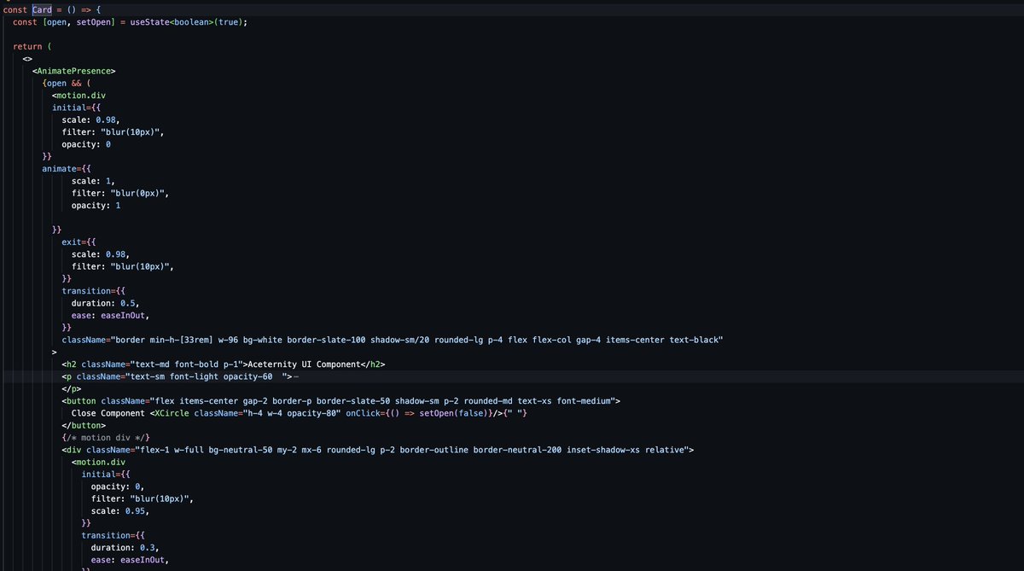
Task: Click the 'exit={{' prop line
Action: [x=79, y=242]
